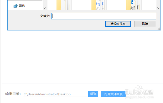Click the dialog resize grip corner
The height and width of the screenshot is (103, 163).
pyautogui.click(x=159, y=29)
